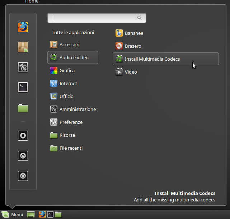The image size is (230, 219).
Task: Select the Grafica category
Action: point(67,71)
